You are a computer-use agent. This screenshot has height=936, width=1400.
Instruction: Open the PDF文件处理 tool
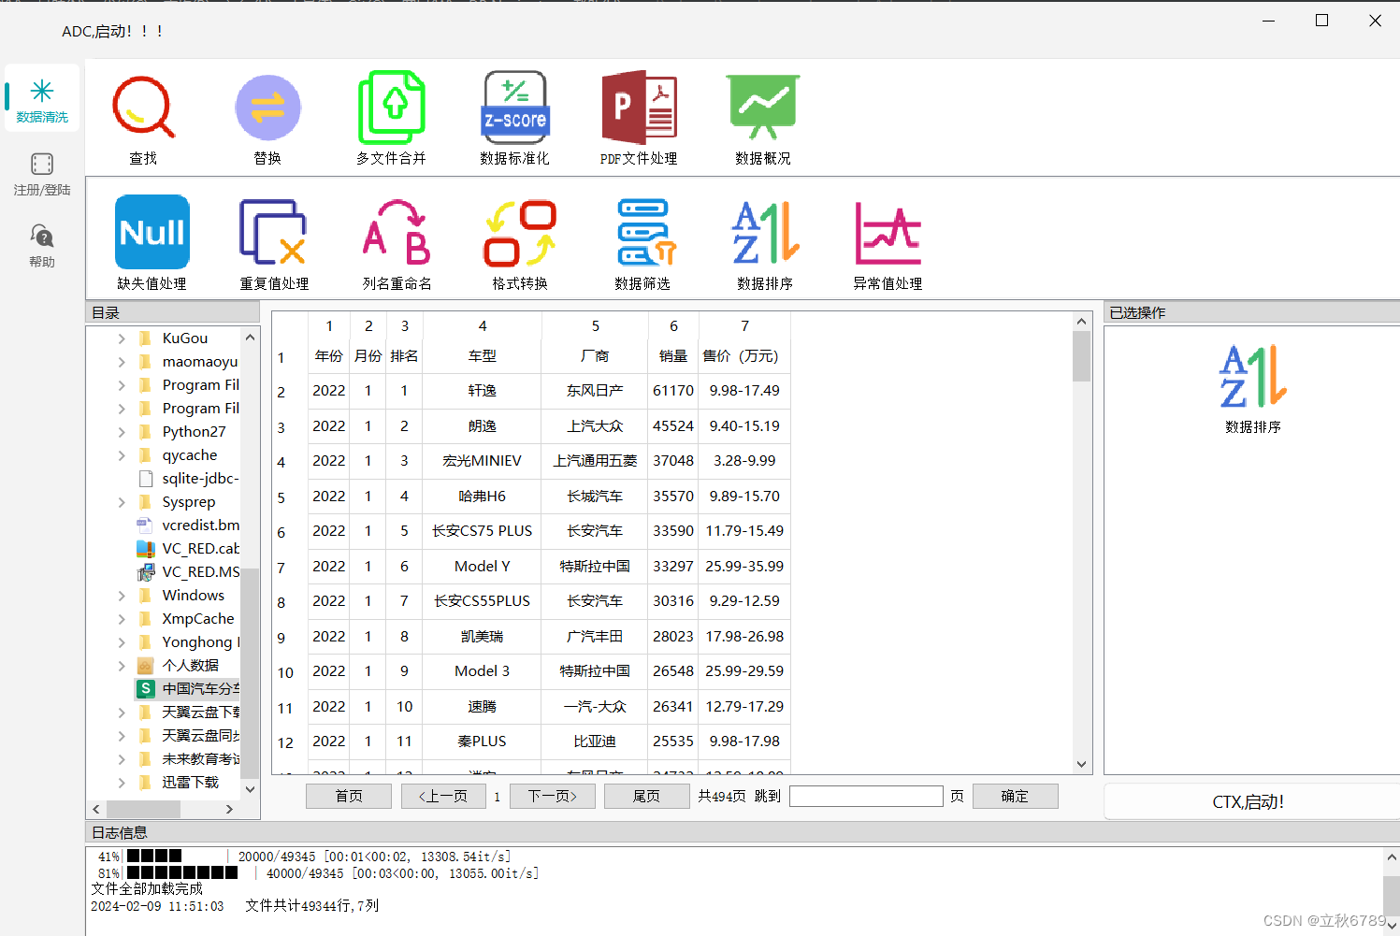pos(639,117)
